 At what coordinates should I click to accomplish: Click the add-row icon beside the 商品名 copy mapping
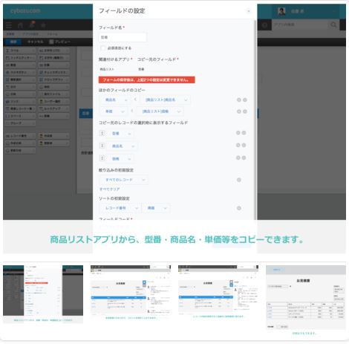click(239, 100)
